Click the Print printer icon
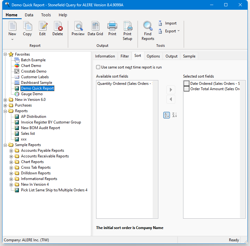The width and height of the screenshot is (250, 246). coord(112,26)
